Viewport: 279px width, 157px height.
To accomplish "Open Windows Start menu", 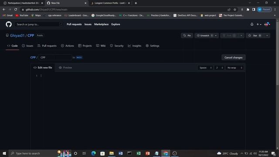I will [x=4, y=153].
